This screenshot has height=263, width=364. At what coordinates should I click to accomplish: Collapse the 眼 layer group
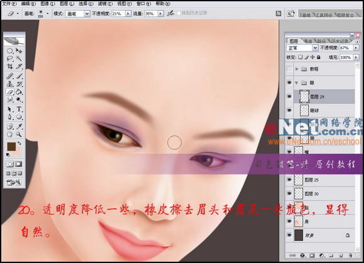(x=296, y=83)
